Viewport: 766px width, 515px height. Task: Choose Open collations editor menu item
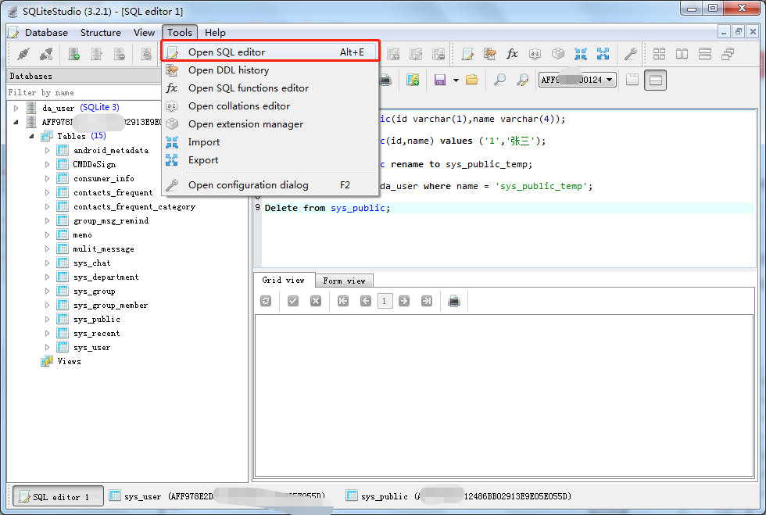tap(270, 106)
